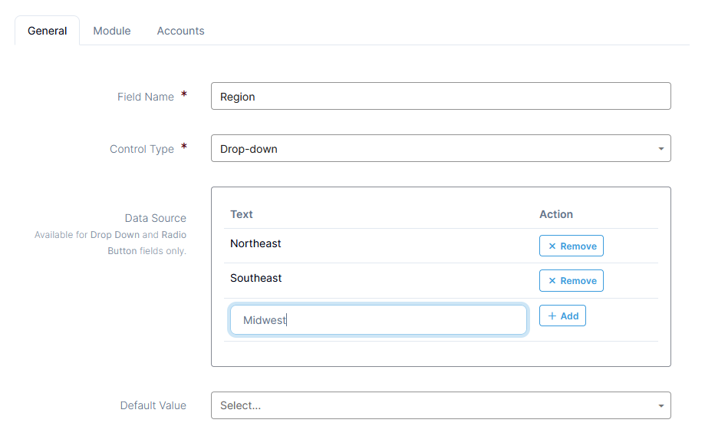Switch to the Module tab
This screenshot has width=705, height=423.
click(x=112, y=31)
